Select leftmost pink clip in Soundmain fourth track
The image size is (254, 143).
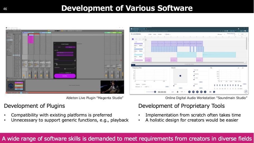click(x=148, y=60)
